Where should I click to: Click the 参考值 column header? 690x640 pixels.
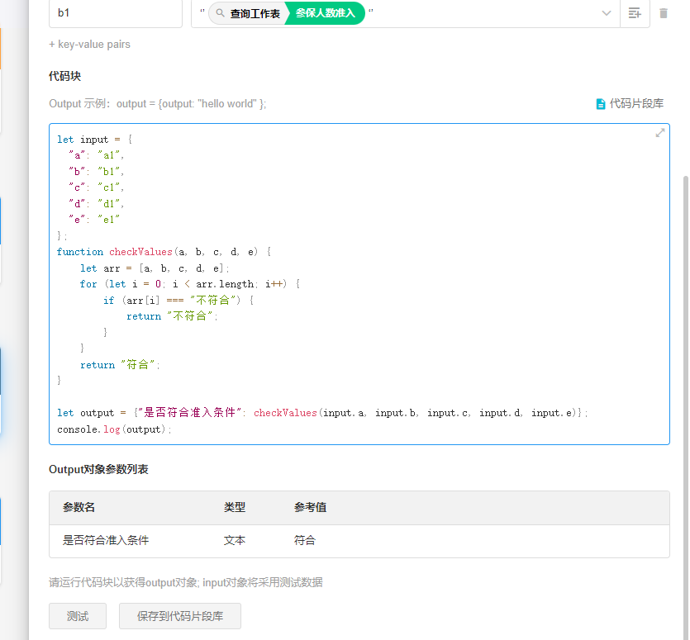click(310, 507)
